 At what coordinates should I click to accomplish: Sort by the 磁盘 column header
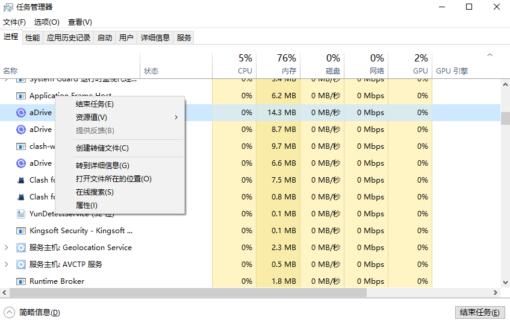pos(322,65)
